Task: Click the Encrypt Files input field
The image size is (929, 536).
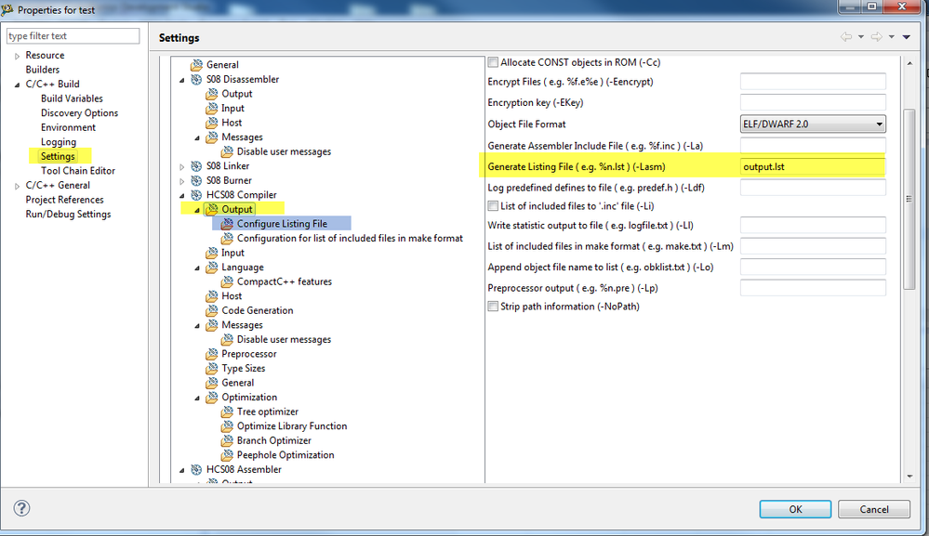Action: (813, 82)
